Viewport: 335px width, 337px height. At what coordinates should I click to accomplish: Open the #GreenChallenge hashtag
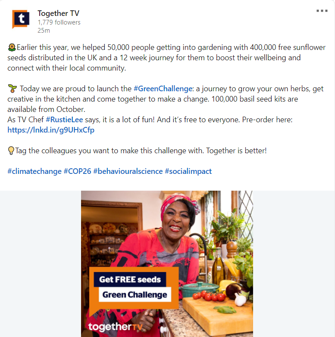pyautogui.click(x=163, y=89)
